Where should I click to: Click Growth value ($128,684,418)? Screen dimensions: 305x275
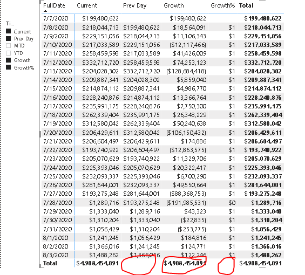[186, 71]
